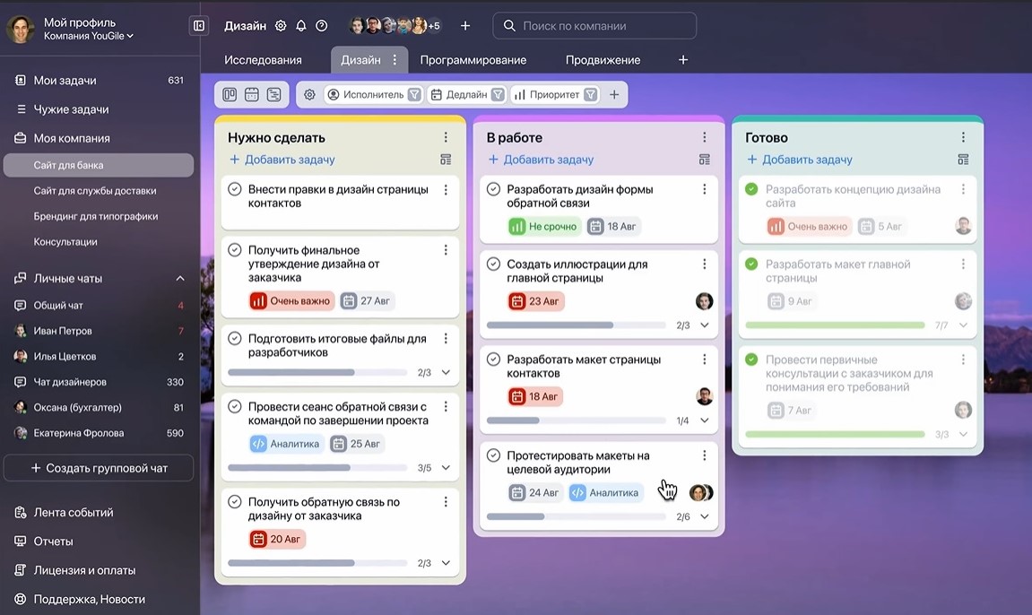Open the help question mark icon
The width and height of the screenshot is (1032, 615).
click(322, 26)
